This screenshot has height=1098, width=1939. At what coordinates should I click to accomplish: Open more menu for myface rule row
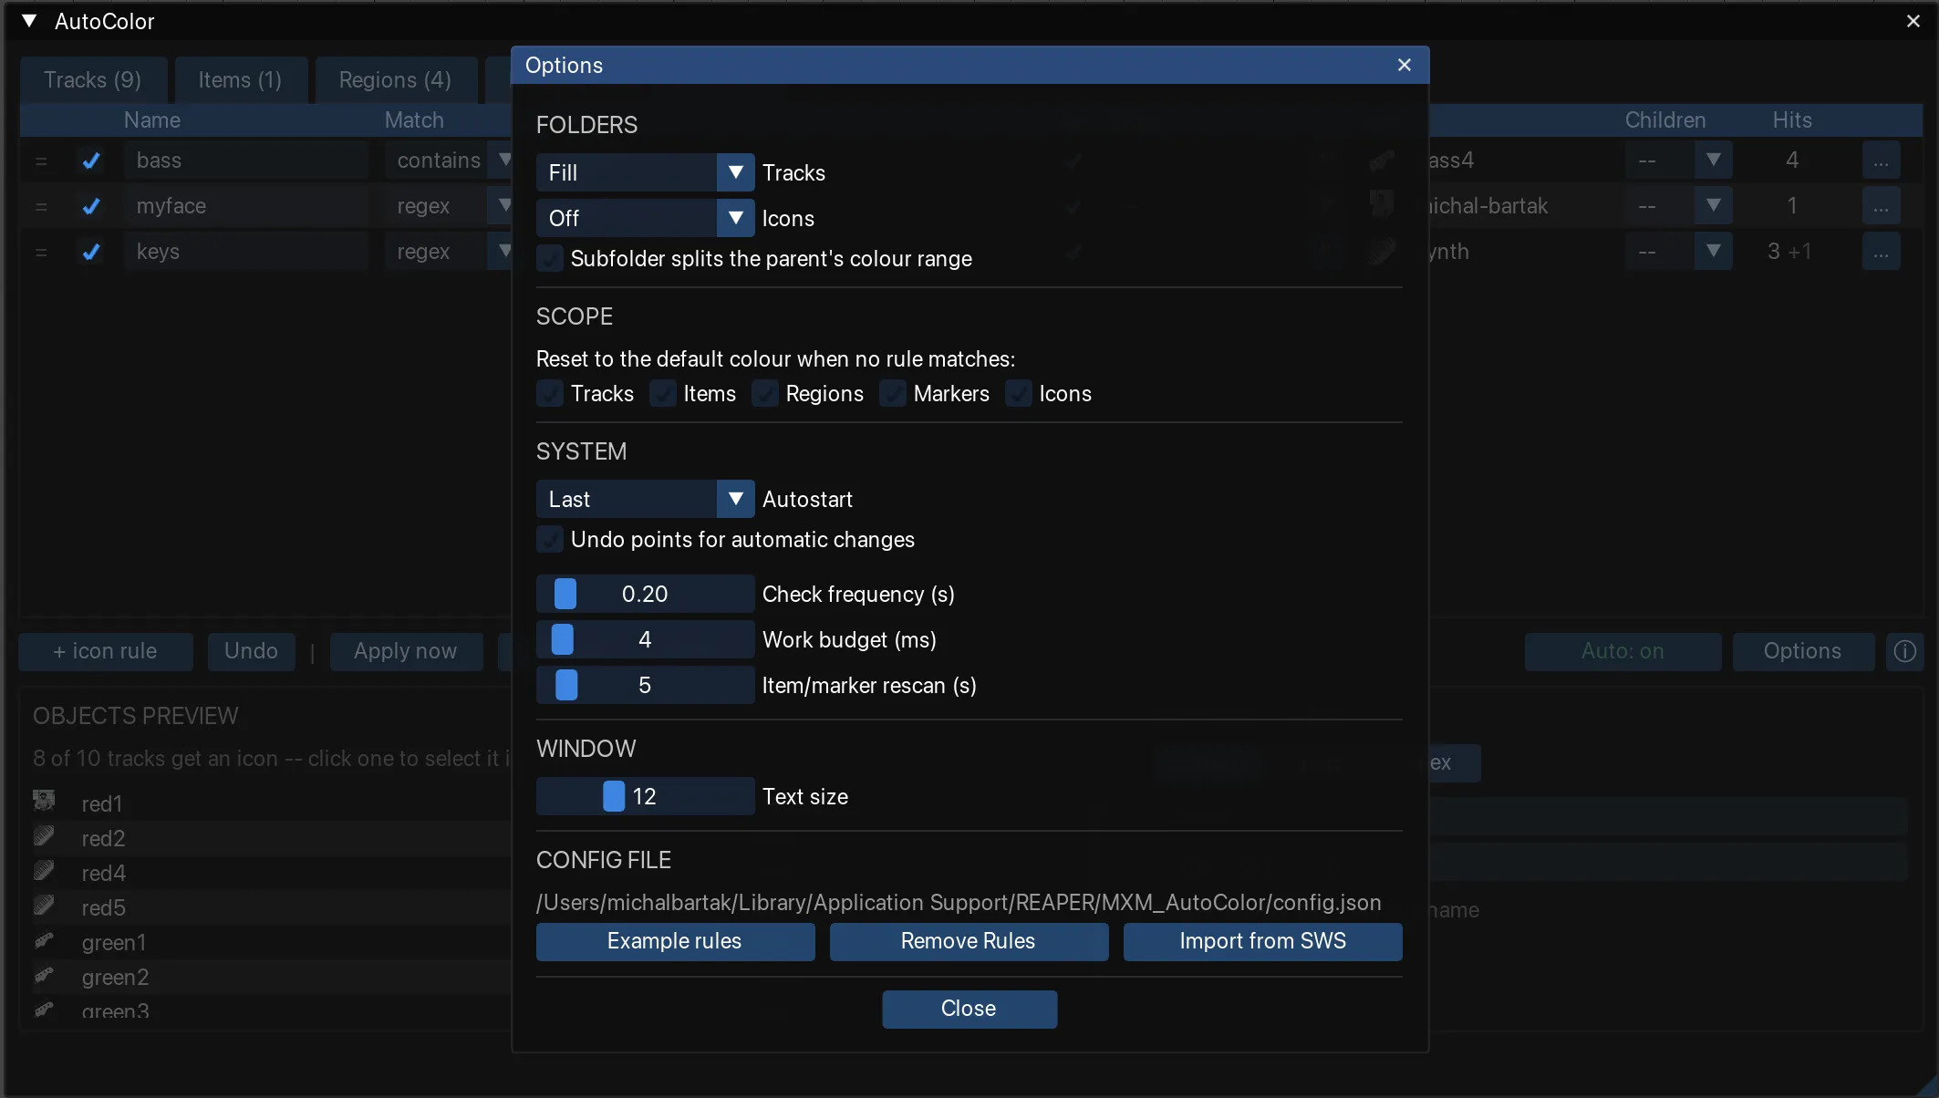(x=1881, y=206)
